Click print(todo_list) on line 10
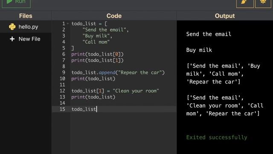Viewport: 273px width, 154px height. [x=93, y=79]
